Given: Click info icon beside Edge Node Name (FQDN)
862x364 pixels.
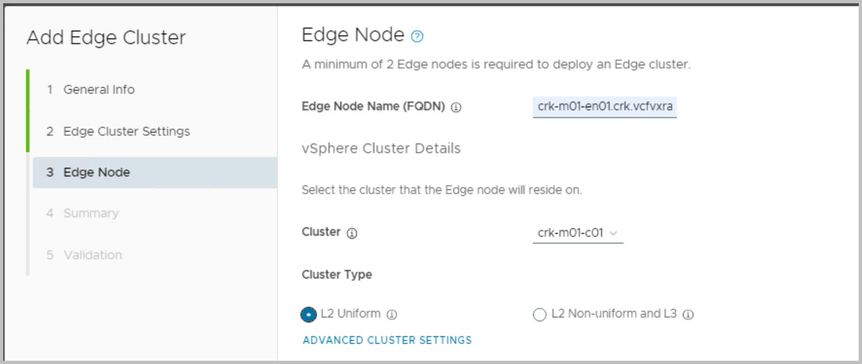Looking at the screenshot, I should (x=456, y=108).
